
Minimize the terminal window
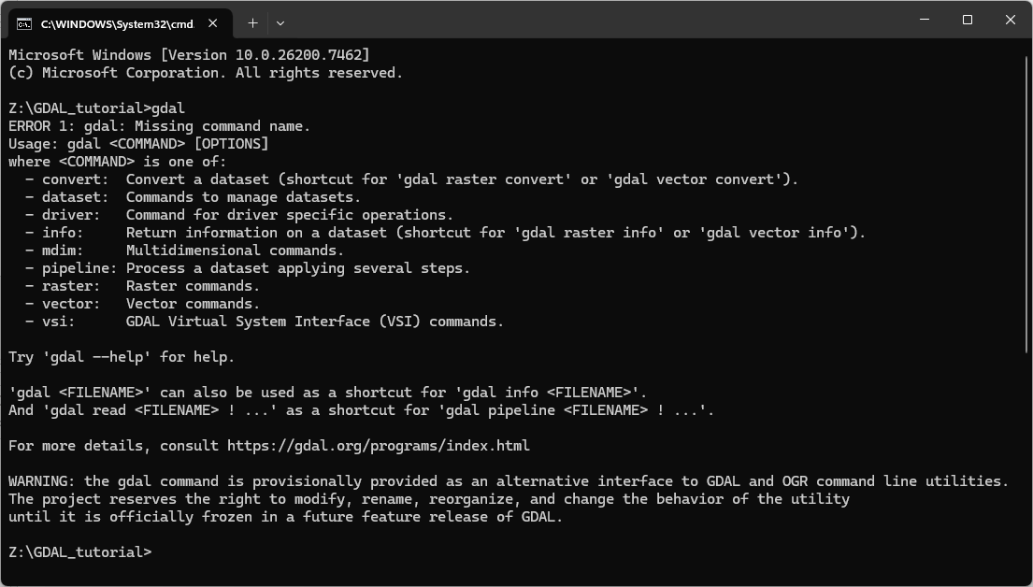pos(924,20)
